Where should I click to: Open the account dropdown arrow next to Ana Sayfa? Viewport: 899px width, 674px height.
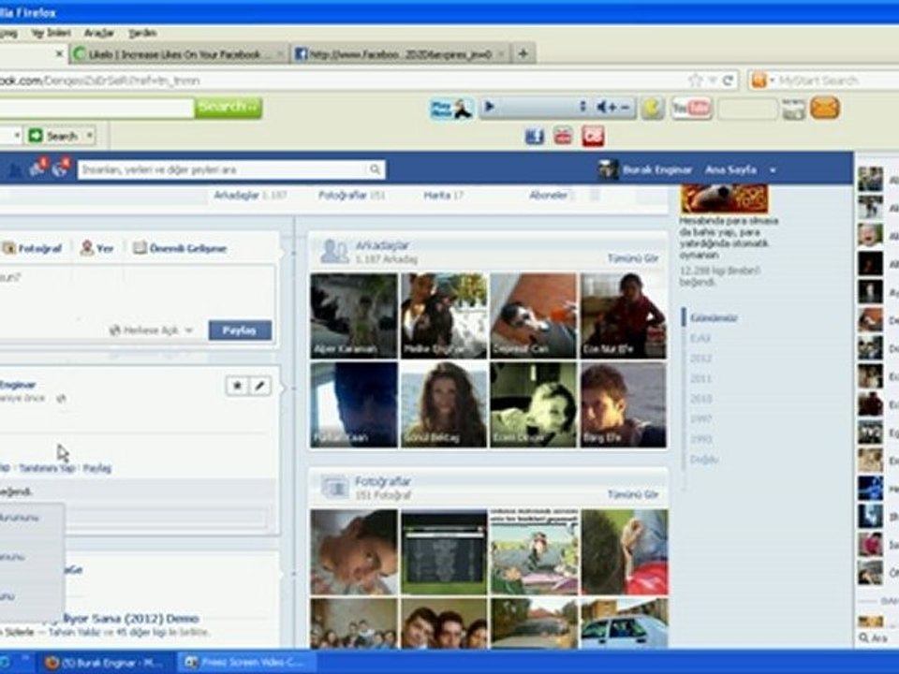(x=773, y=170)
